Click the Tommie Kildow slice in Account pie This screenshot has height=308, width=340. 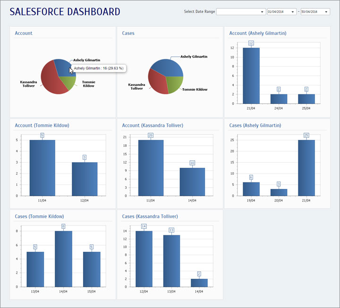[69, 83]
